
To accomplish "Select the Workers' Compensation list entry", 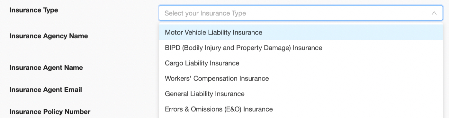I will (x=301, y=78).
